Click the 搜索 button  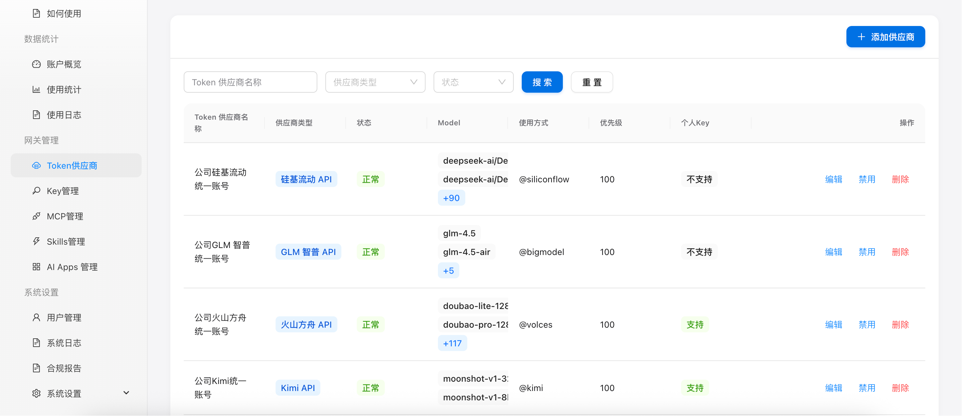542,82
